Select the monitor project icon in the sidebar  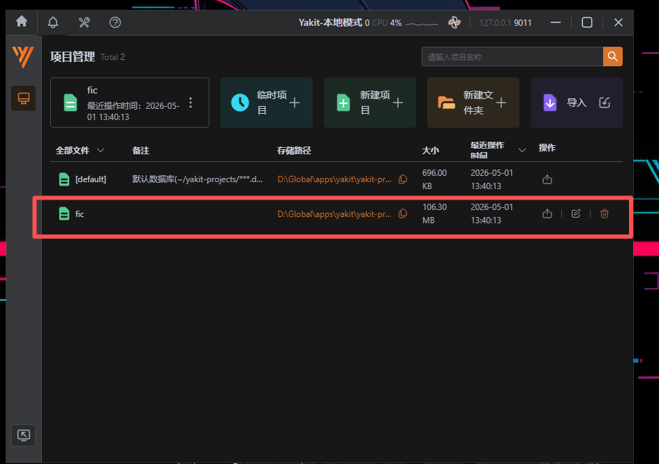[x=24, y=98]
